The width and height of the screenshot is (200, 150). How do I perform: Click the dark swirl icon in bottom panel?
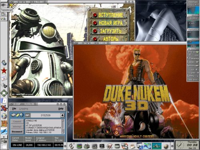tap(94, 146)
